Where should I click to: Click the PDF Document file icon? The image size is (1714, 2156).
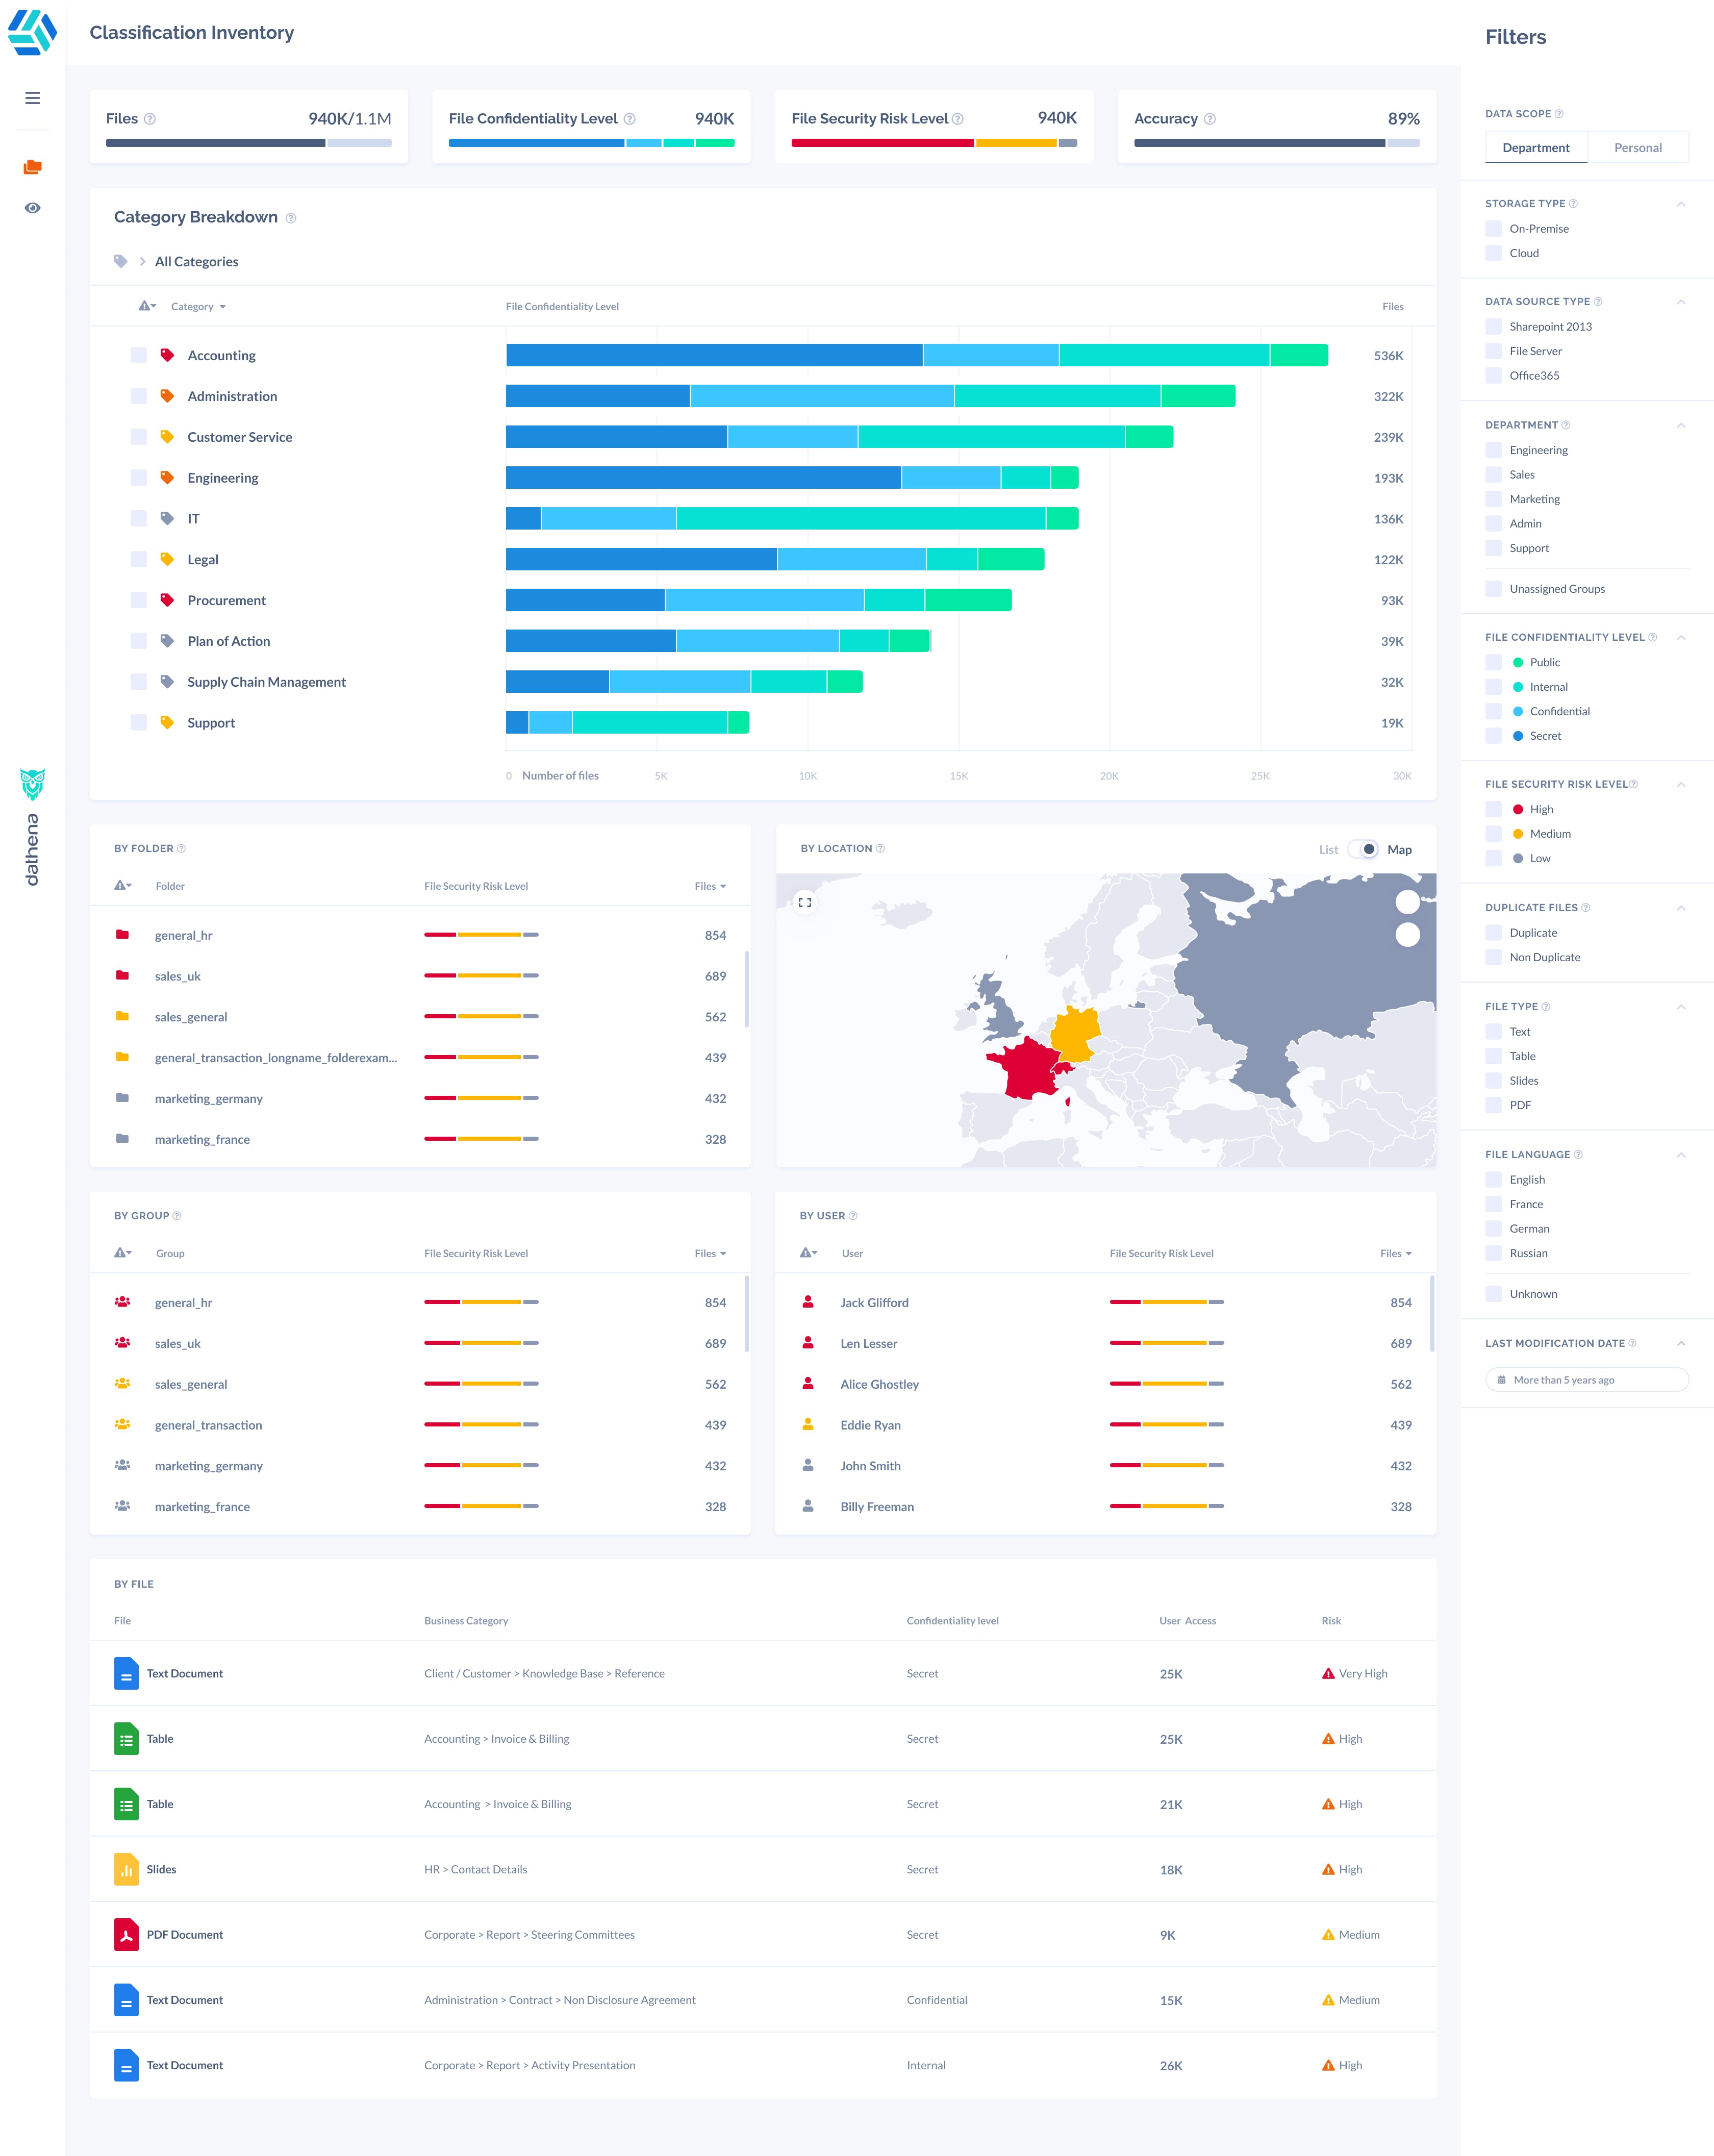126,1935
